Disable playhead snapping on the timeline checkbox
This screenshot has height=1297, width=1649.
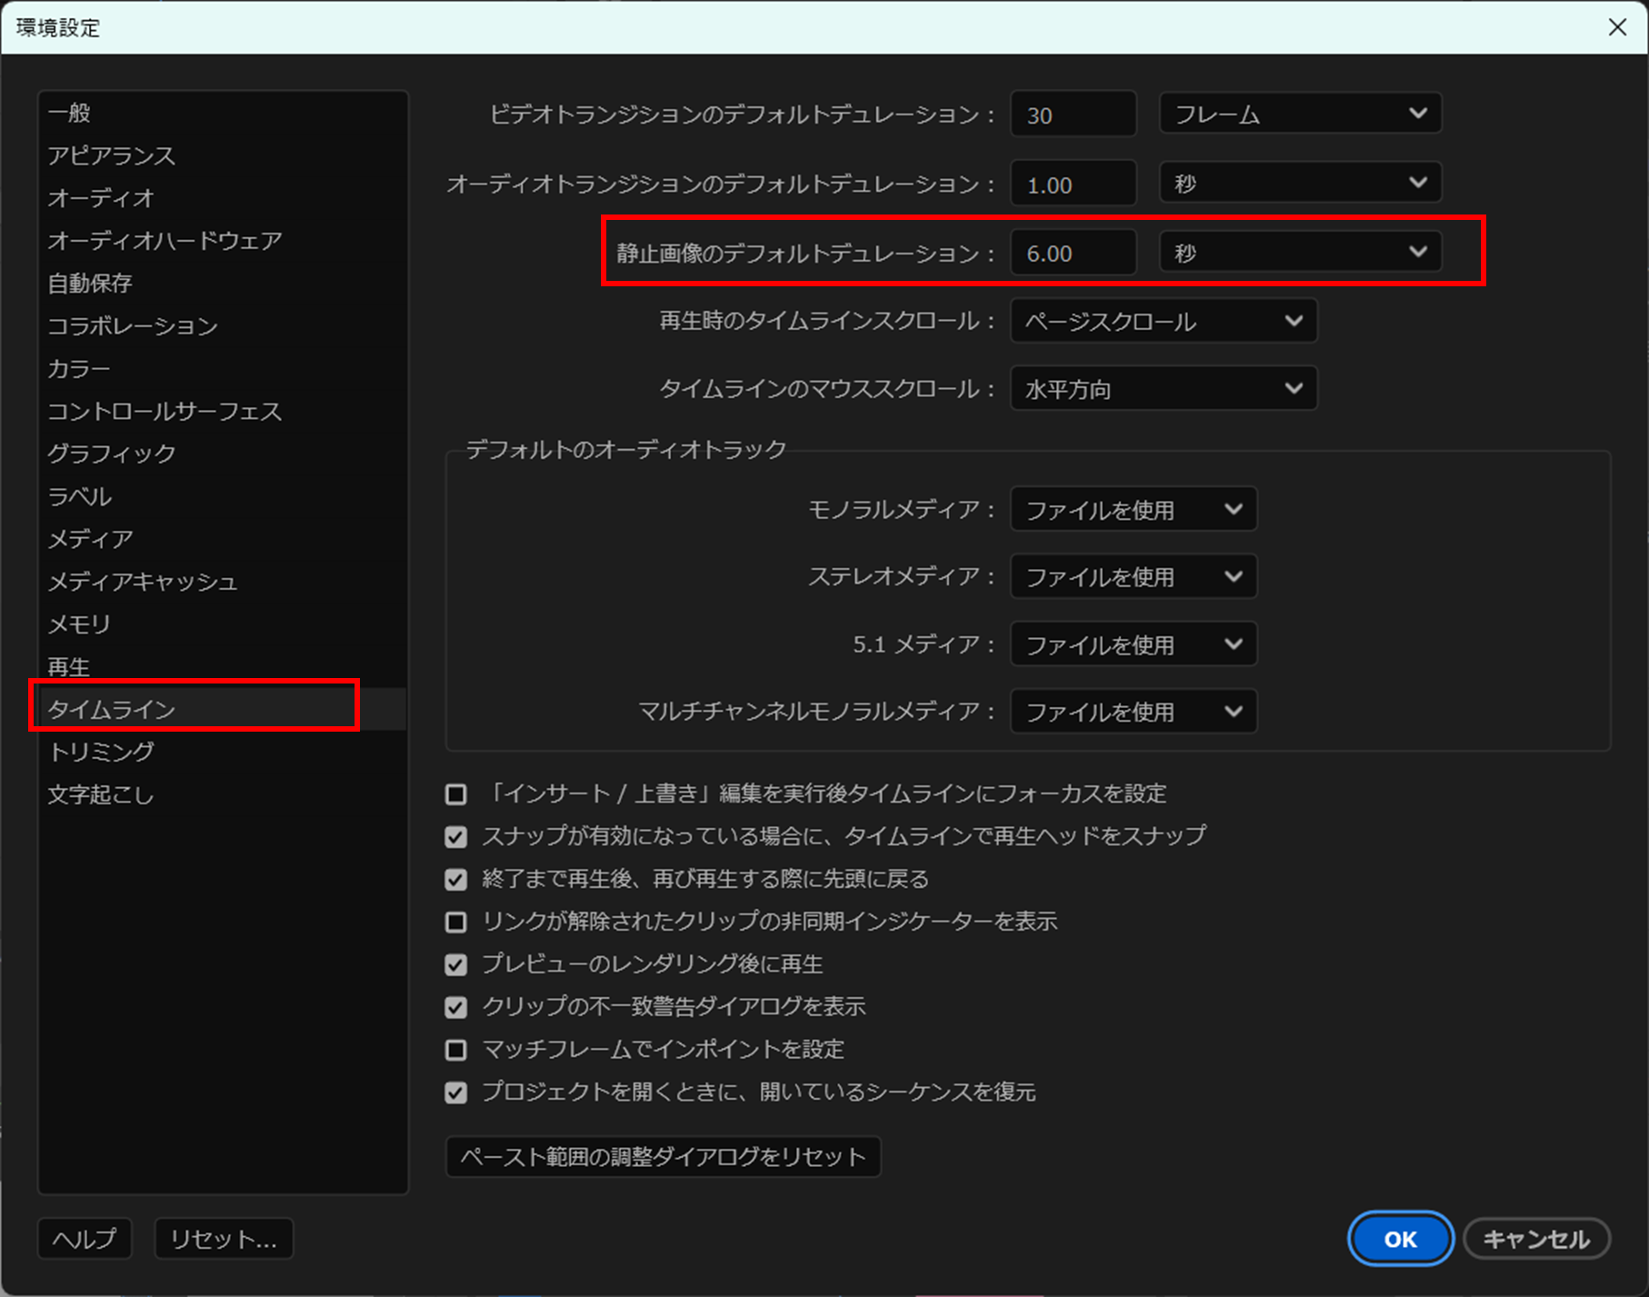[x=455, y=836]
